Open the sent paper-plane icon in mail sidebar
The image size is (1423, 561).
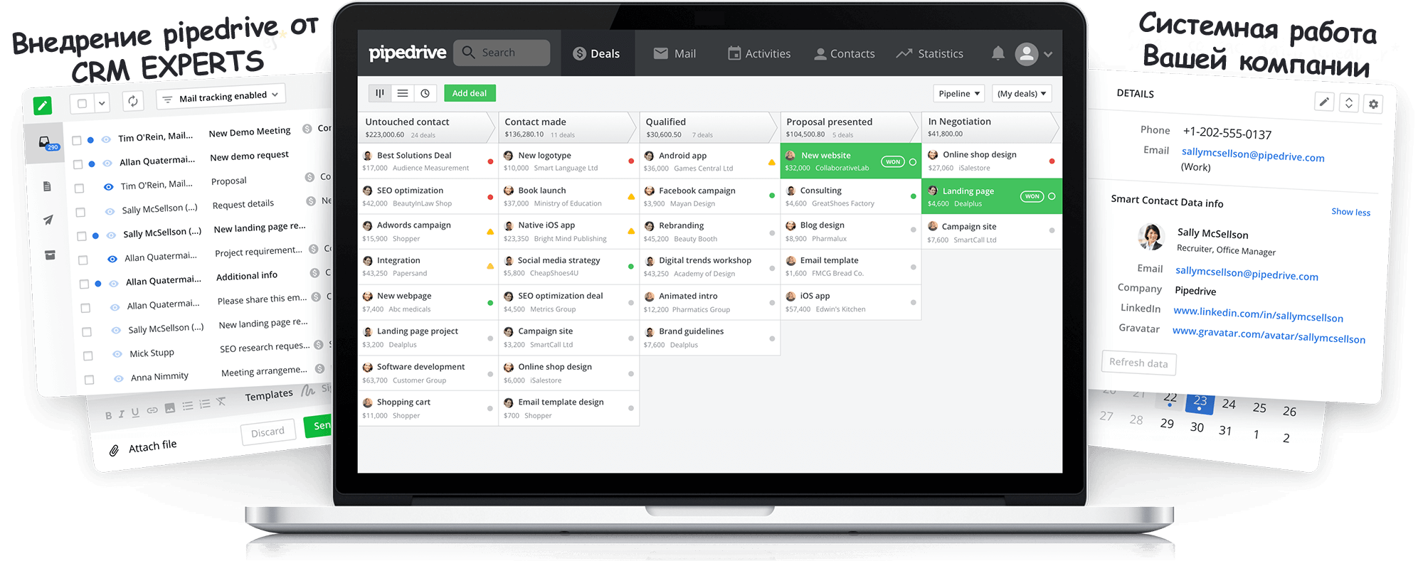(48, 220)
